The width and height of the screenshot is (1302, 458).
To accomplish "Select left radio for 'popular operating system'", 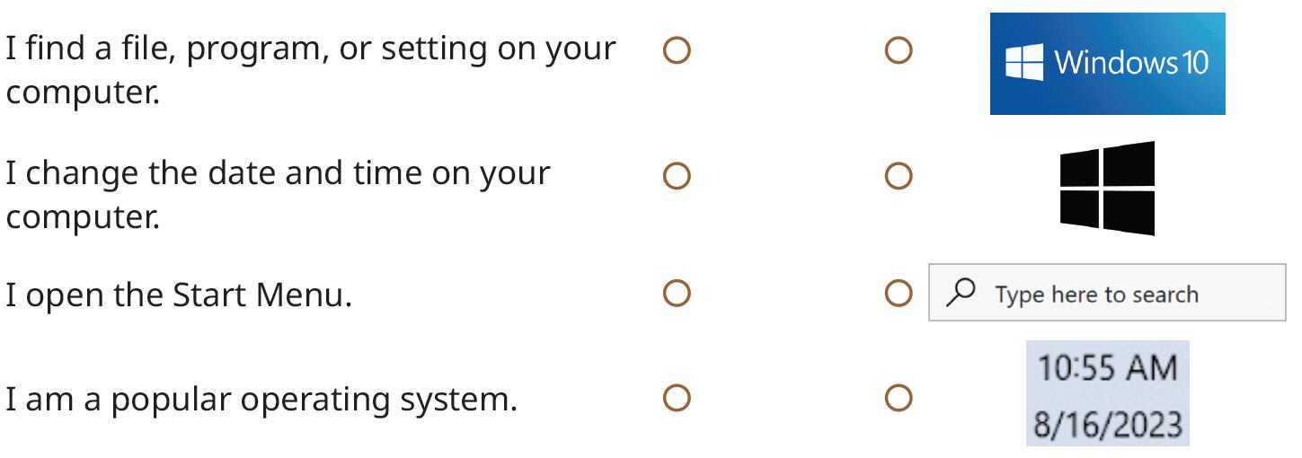I will 676,398.
